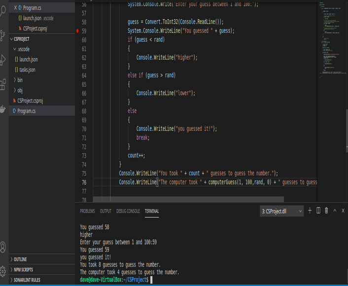The width and height of the screenshot is (348, 286).
Task: Switch to the PROBLEMS tab
Action: pyautogui.click(x=87, y=211)
